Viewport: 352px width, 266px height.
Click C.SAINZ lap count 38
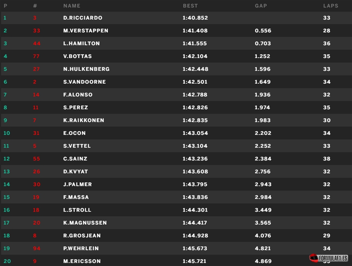pyautogui.click(x=327, y=158)
